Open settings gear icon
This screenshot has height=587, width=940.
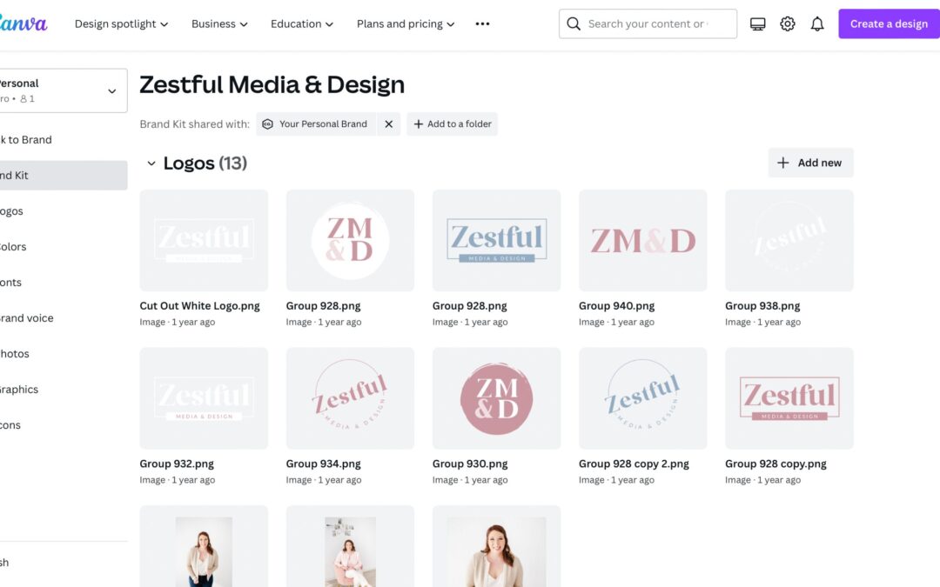787,24
